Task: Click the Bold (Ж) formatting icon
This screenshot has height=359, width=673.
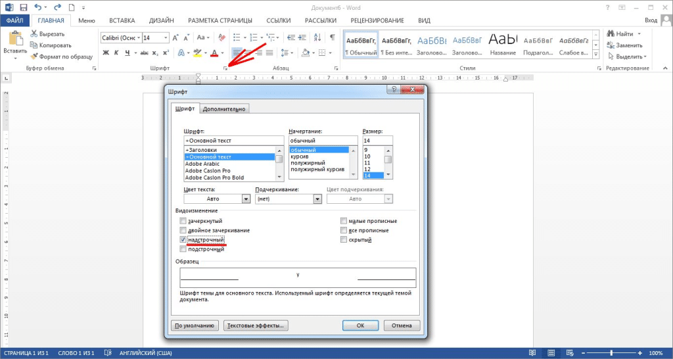Action: (x=106, y=53)
